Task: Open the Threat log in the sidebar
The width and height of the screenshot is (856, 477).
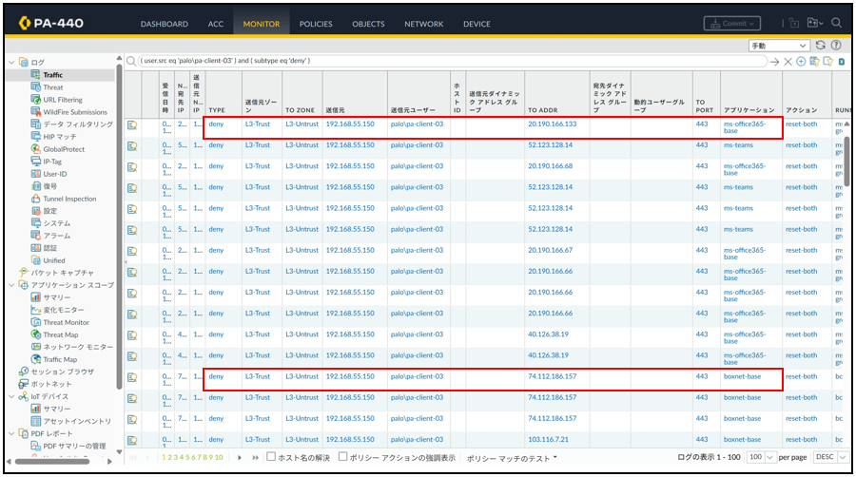Action: 53,87
